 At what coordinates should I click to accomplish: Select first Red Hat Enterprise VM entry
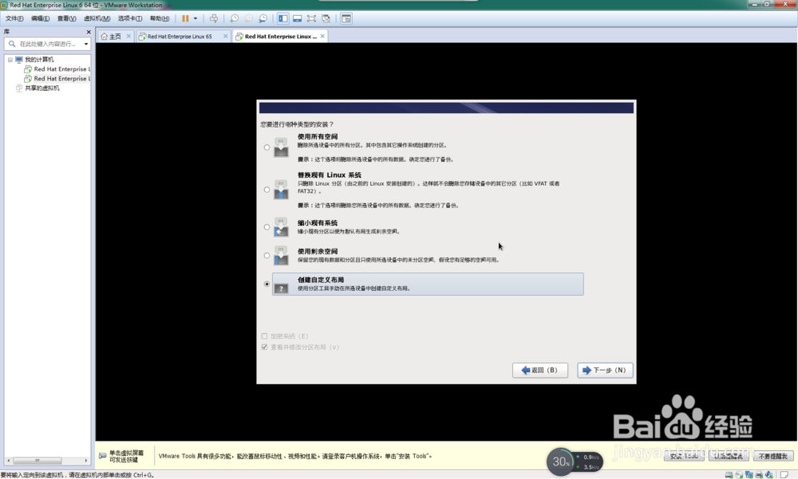(x=61, y=69)
